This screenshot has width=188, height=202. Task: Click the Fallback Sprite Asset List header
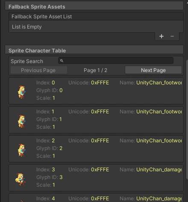pos(96,17)
